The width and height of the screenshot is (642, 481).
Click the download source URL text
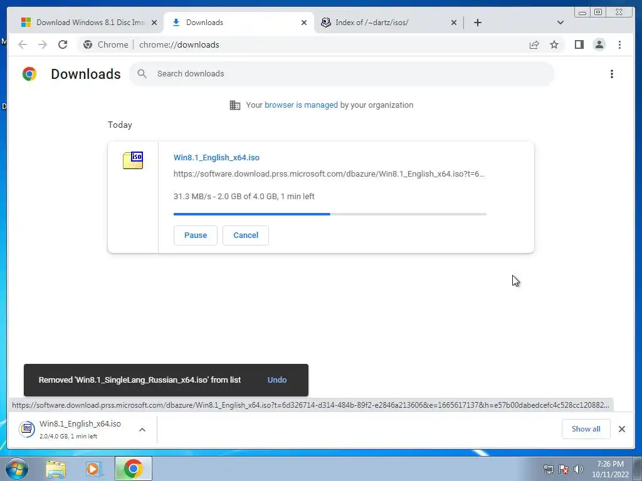[x=329, y=174]
